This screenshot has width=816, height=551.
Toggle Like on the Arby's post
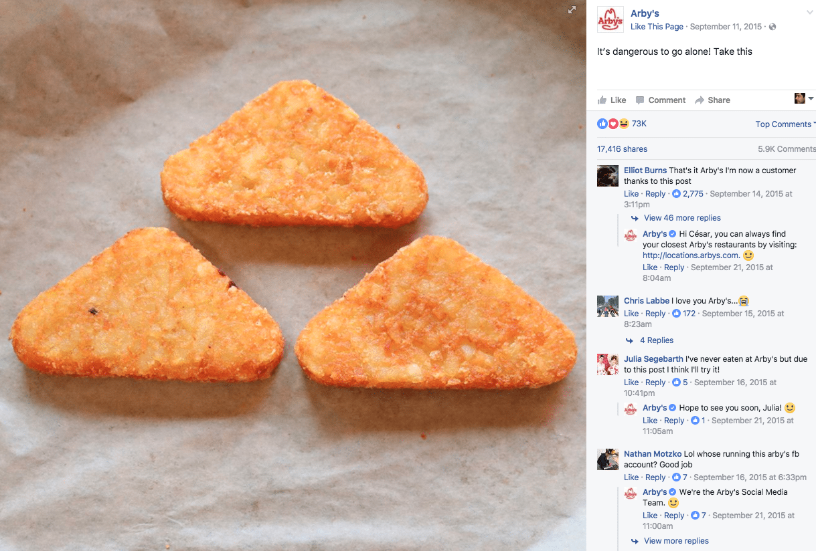[612, 100]
